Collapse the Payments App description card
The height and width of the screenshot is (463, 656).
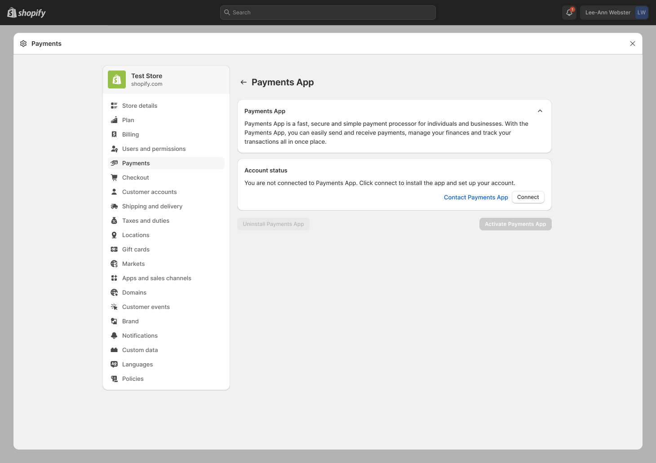540,111
